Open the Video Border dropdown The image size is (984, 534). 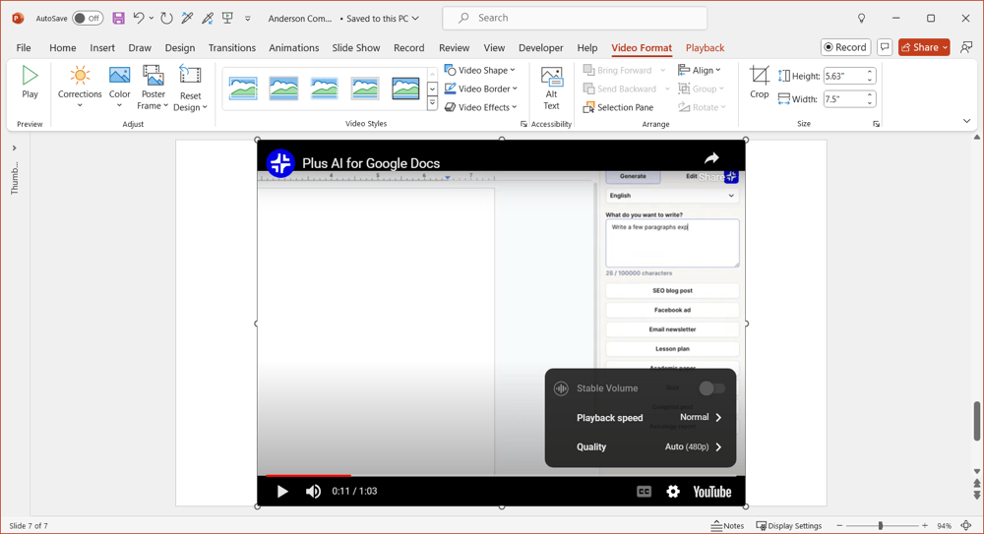[x=481, y=89]
